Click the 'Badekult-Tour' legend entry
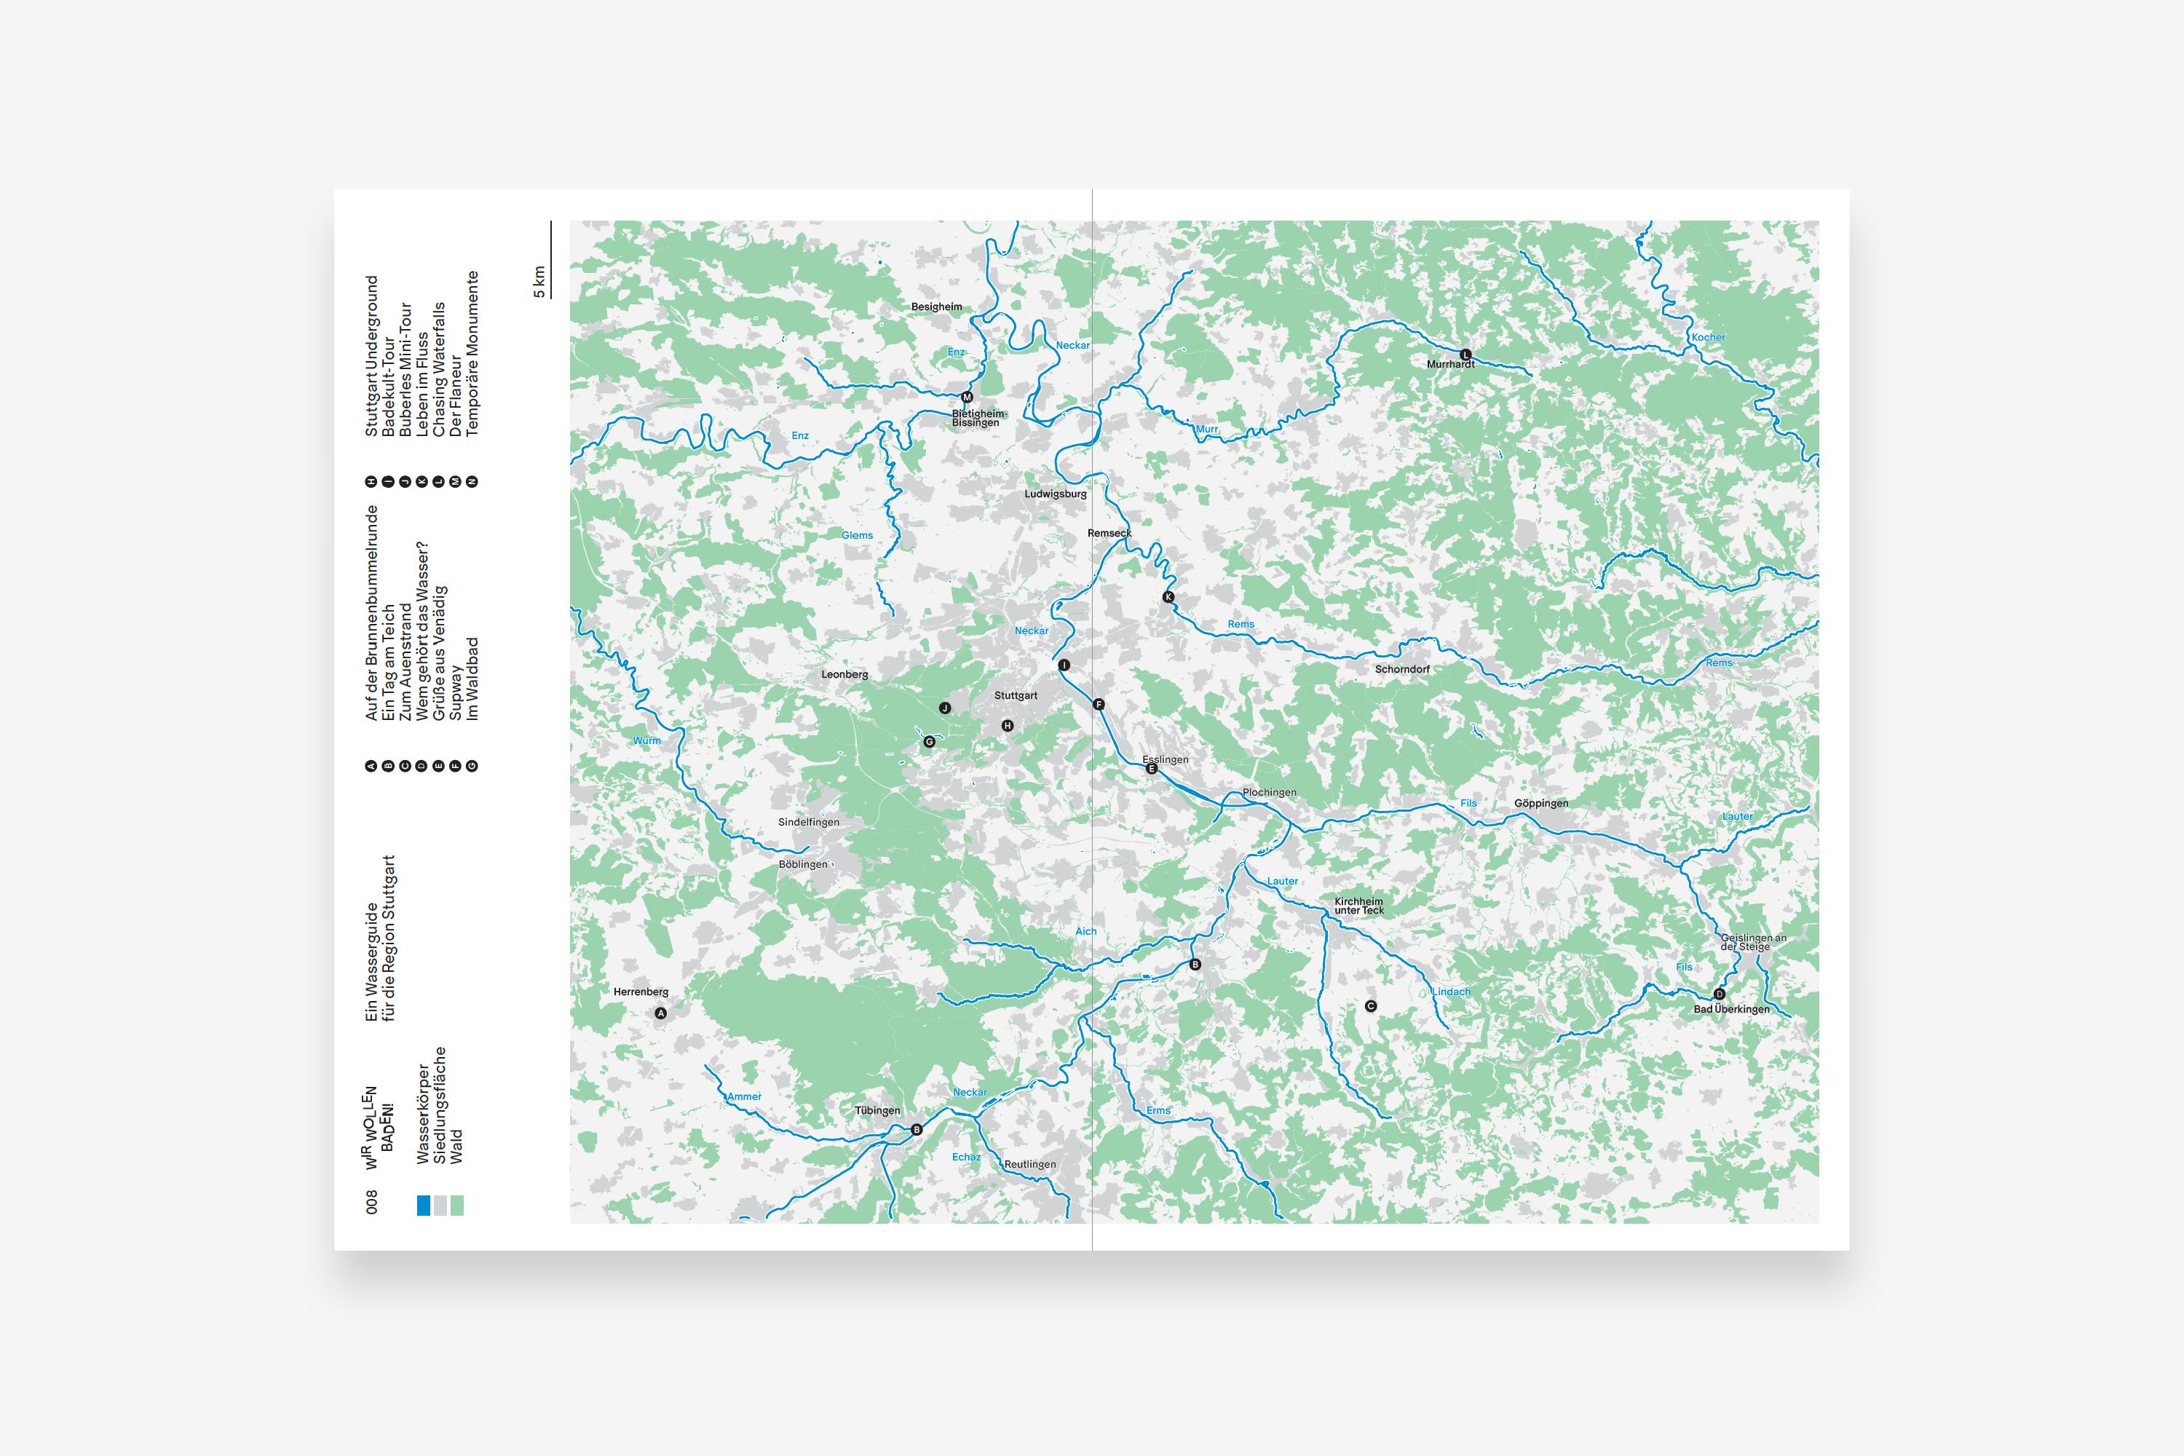The width and height of the screenshot is (2184, 1456). pyautogui.click(x=388, y=387)
